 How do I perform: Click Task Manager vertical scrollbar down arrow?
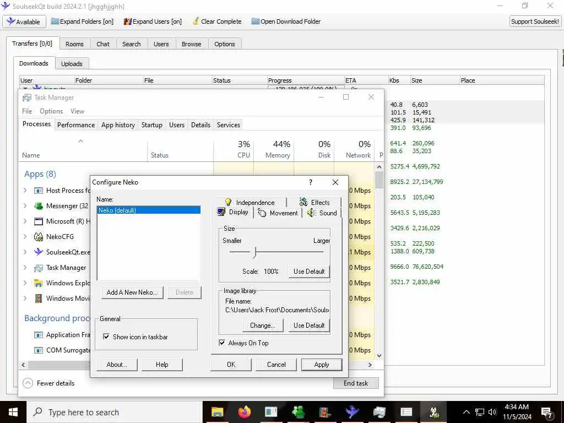(x=379, y=356)
